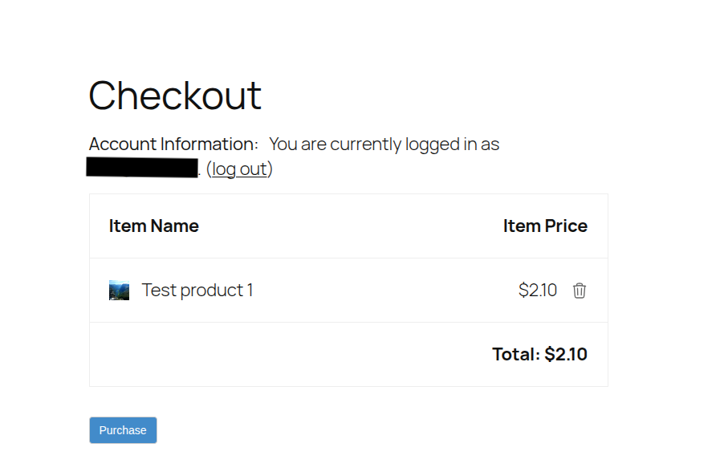The height and width of the screenshot is (476, 720).
Task: Click the trash icon to remove Test product 1
Action: 580,291
